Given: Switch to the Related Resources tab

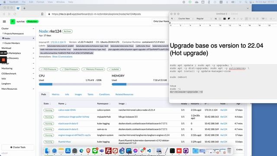Looking at the screenshot, I should (x=124, y=94).
